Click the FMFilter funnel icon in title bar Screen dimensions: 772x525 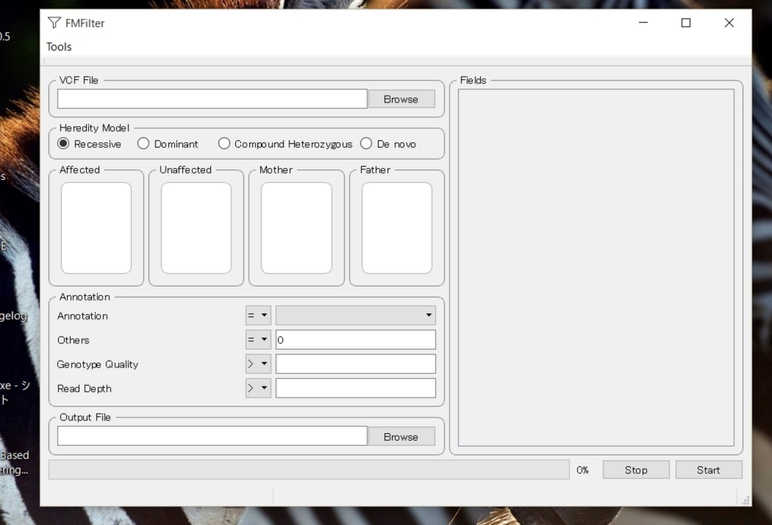pyautogui.click(x=54, y=23)
